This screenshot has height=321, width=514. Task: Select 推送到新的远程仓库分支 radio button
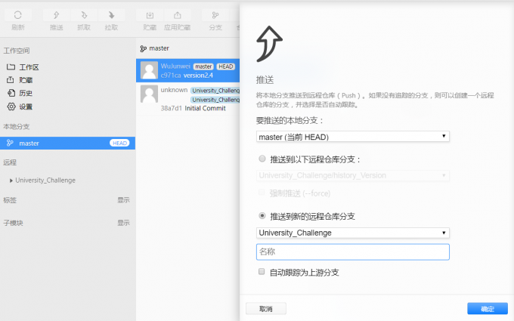(262, 216)
